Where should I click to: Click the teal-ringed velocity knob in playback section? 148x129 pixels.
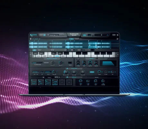60,63
